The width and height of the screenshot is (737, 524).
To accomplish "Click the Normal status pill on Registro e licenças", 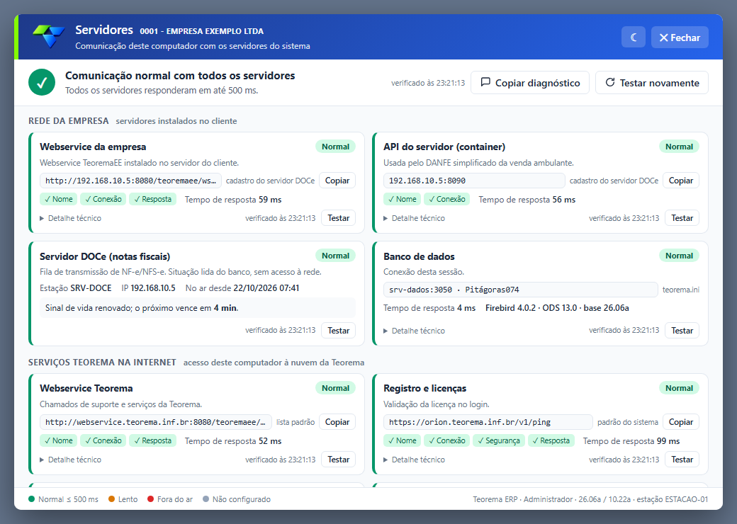I will pyautogui.click(x=679, y=388).
